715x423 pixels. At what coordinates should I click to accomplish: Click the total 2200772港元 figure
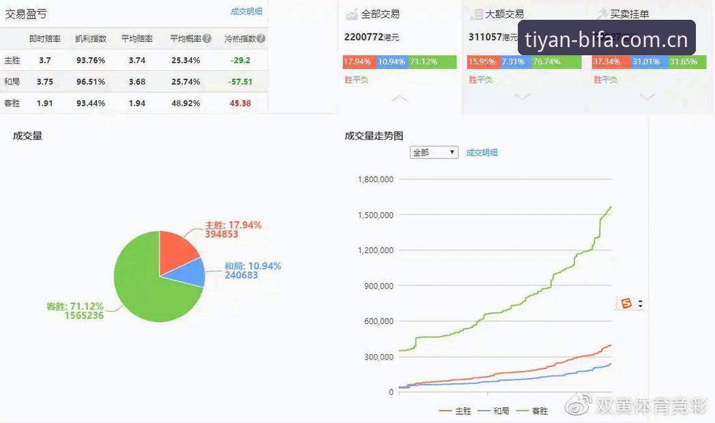pyautogui.click(x=372, y=37)
